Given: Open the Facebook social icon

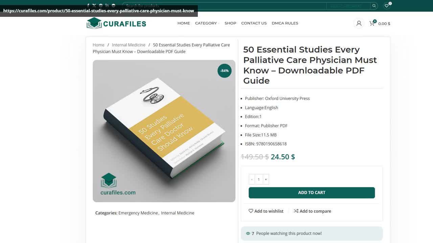Looking at the screenshot, I should point(88,5).
